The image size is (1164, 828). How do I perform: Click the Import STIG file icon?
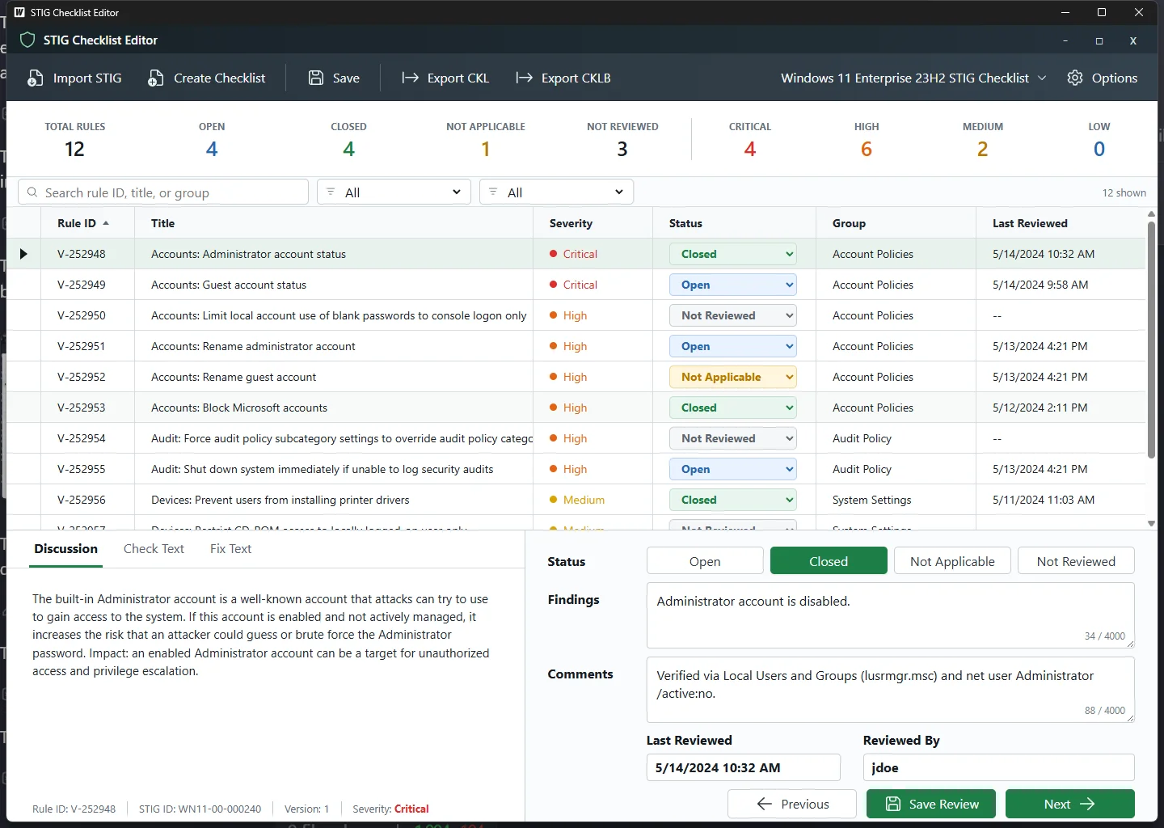coord(35,78)
